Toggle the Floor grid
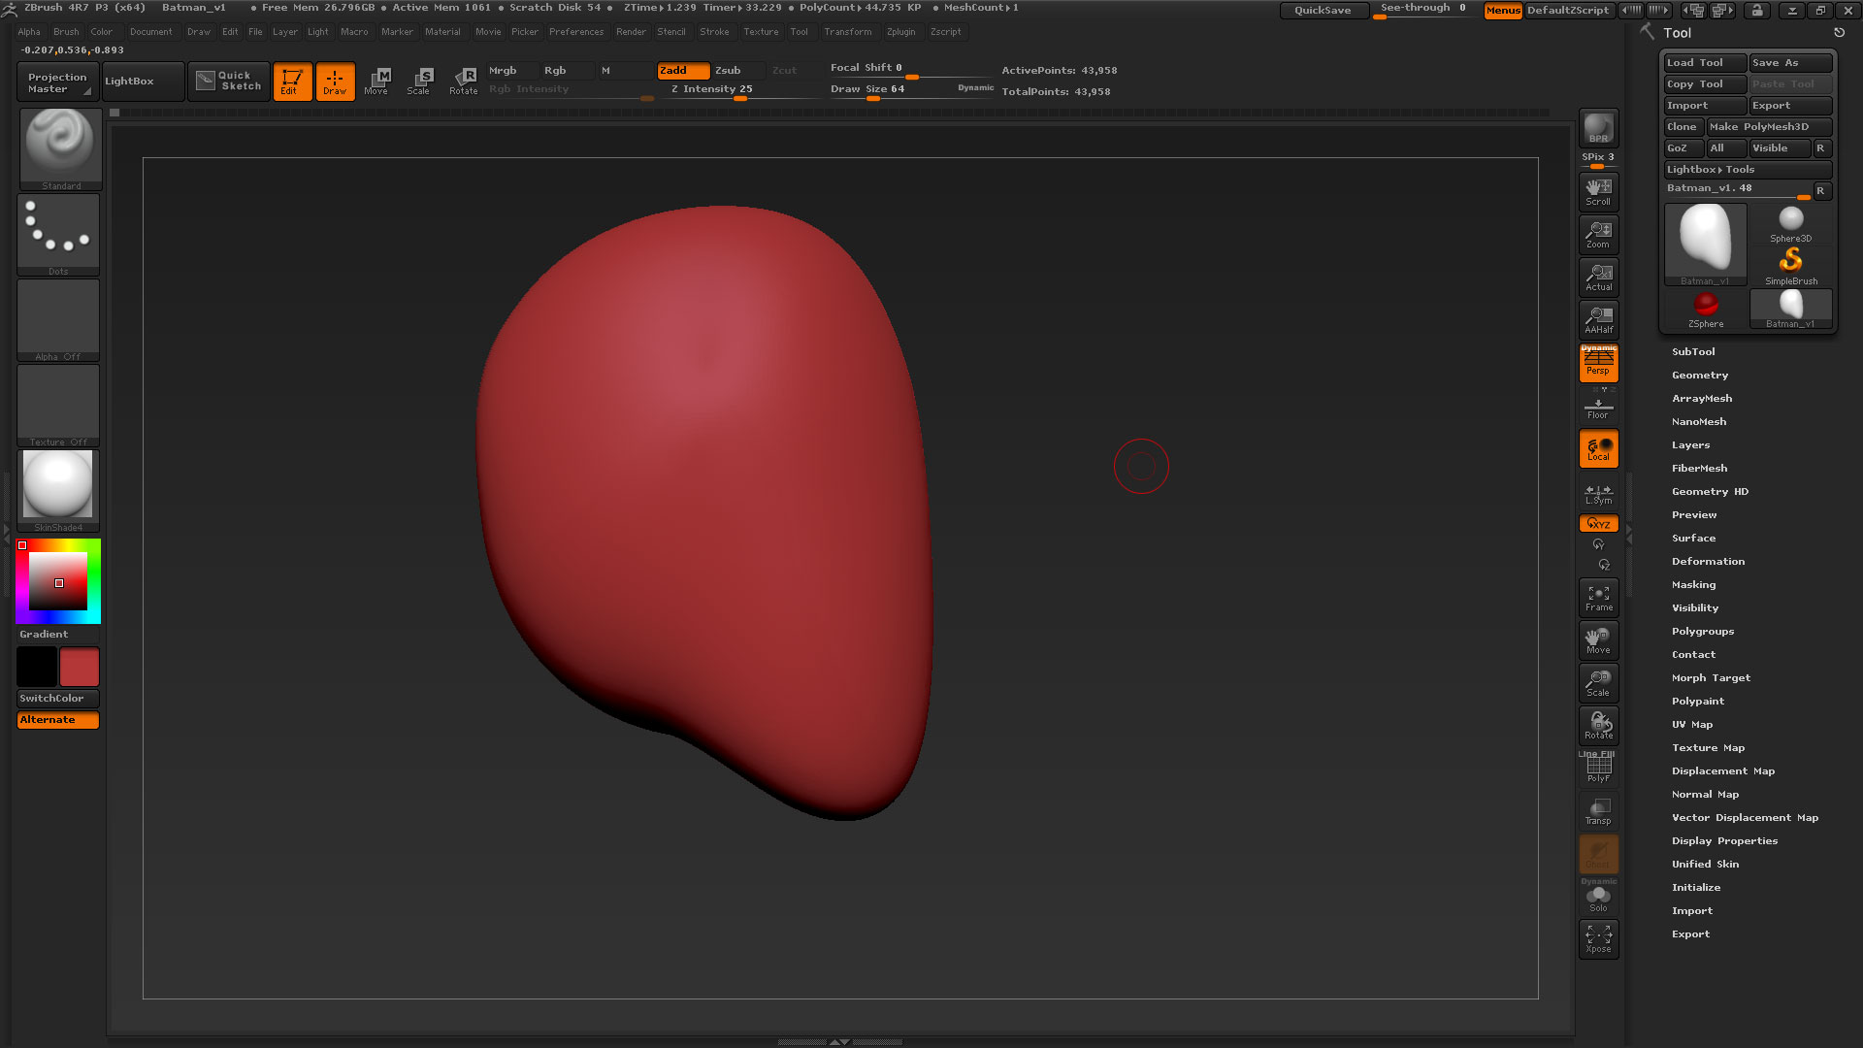 pyautogui.click(x=1598, y=407)
